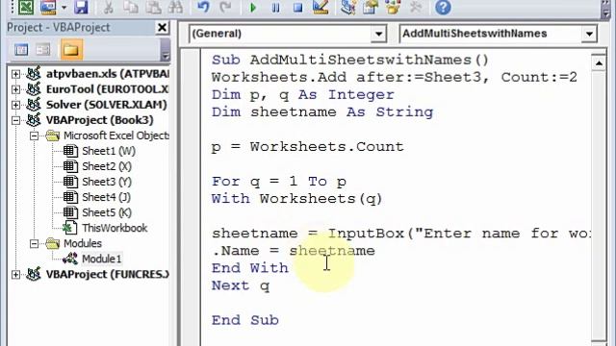
Task: Select Sheet5 (K) in tree
Action: (107, 212)
